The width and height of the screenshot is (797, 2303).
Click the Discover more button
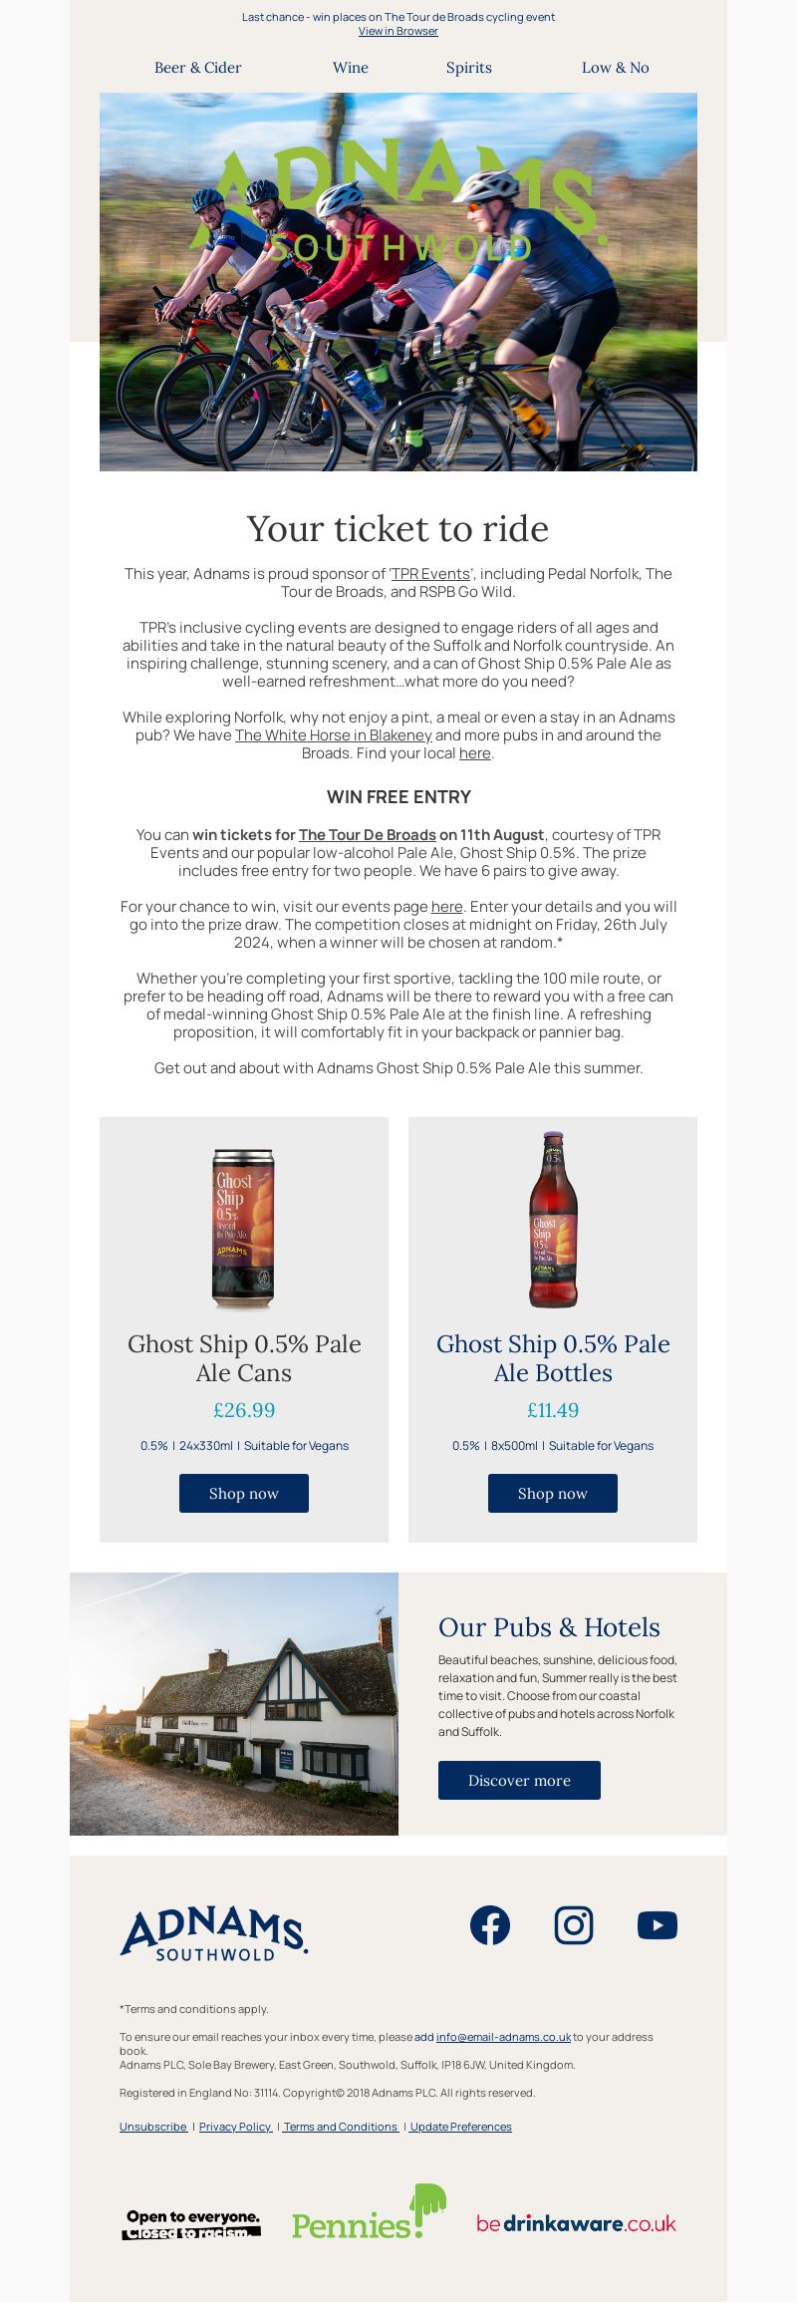[x=519, y=1780]
